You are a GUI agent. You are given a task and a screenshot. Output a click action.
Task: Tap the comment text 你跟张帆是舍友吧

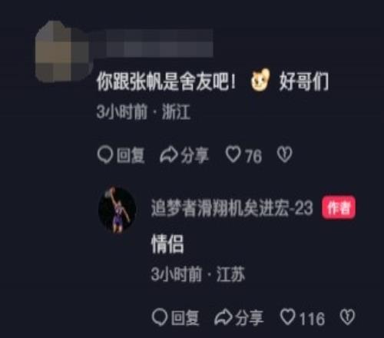(162, 81)
